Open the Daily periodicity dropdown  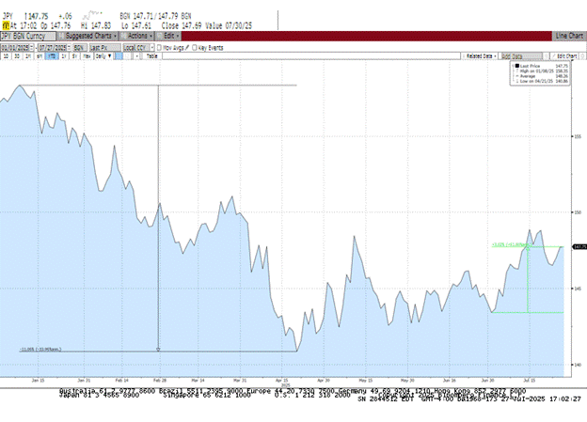(103, 56)
